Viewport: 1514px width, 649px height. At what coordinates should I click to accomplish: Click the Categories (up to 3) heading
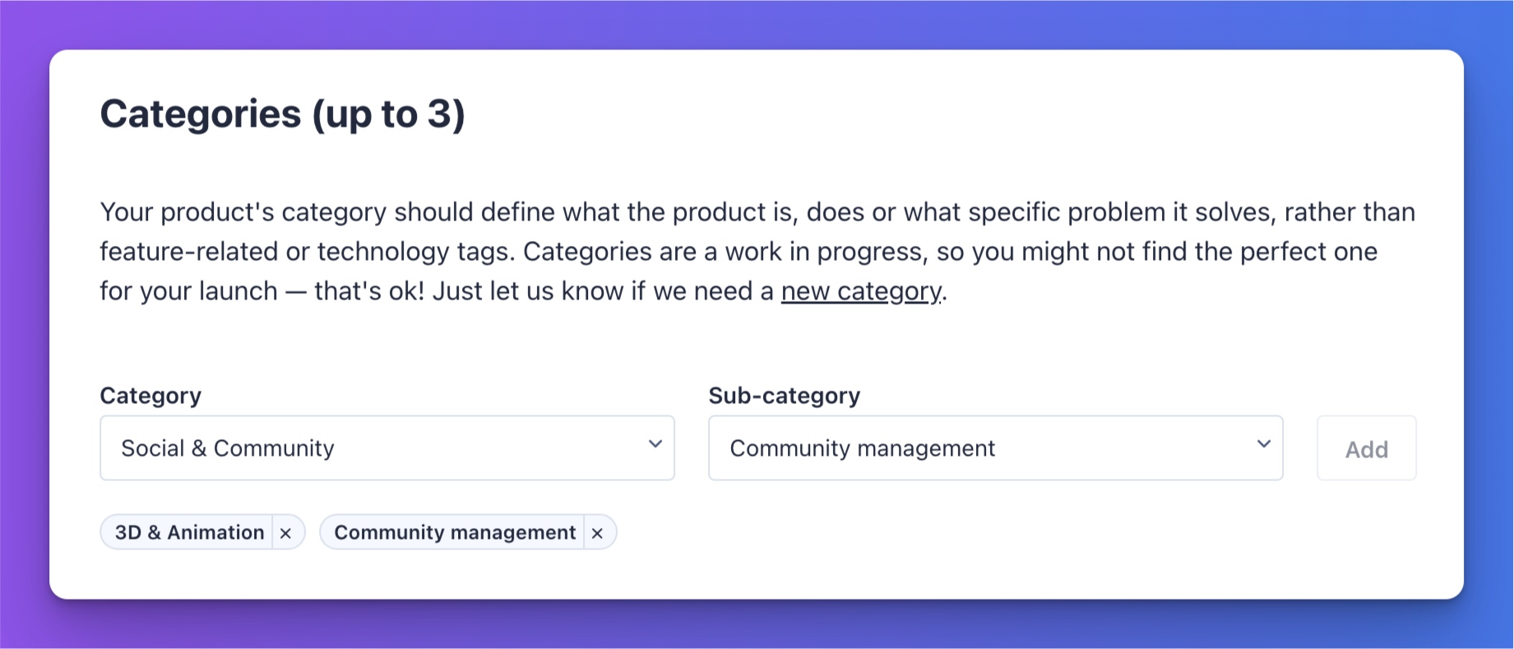tap(282, 114)
